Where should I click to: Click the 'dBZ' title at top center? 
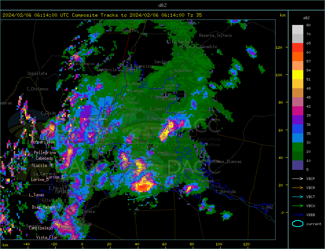coord(162,5)
